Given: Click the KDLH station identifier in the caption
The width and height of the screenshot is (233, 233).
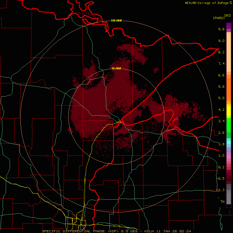Looking at the screenshot, I should click(x=149, y=231).
